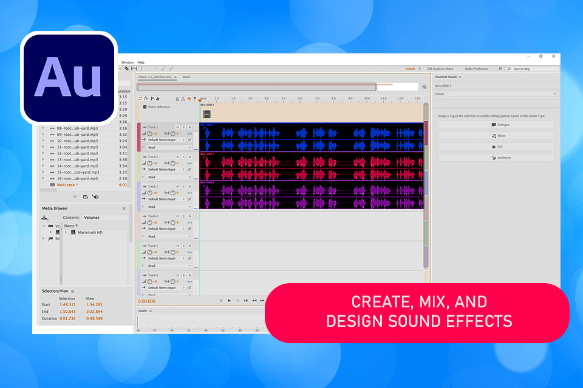Select the Razor tool in toolbar

click(127, 69)
